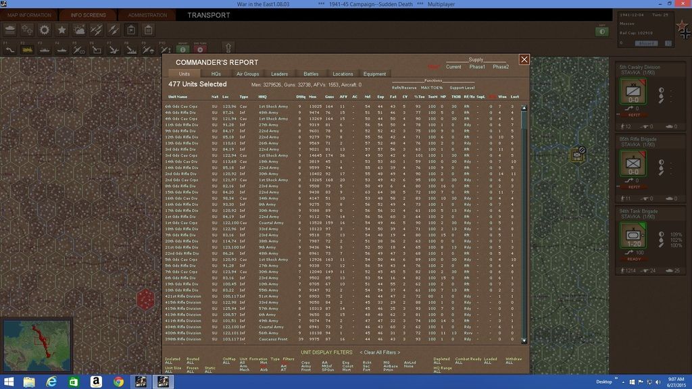Screen dimensions: 692x389
Task: Select the Phase2 supply option
Action: click(501, 67)
